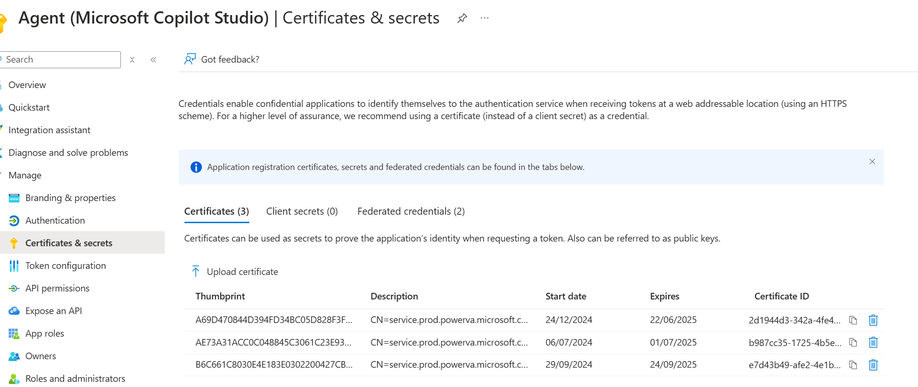
Task: Pin the Certificates & secrets page
Action: [x=462, y=18]
